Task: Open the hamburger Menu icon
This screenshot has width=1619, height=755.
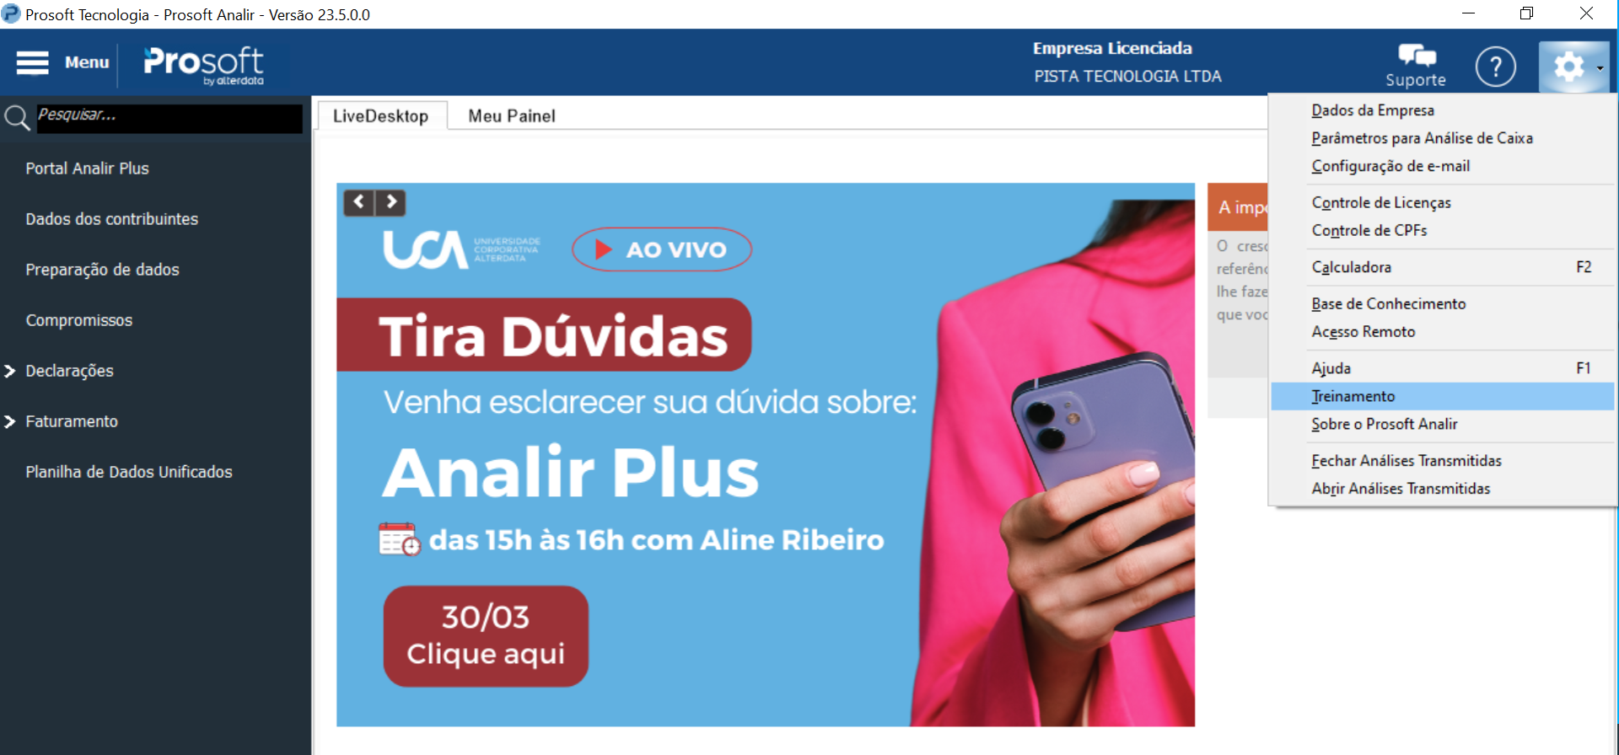Action: click(x=32, y=62)
